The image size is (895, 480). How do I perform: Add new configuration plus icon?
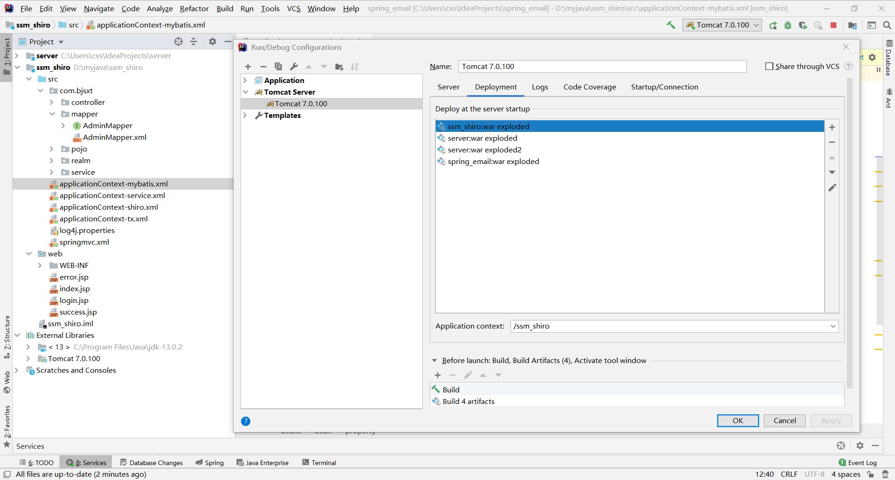pos(248,67)
